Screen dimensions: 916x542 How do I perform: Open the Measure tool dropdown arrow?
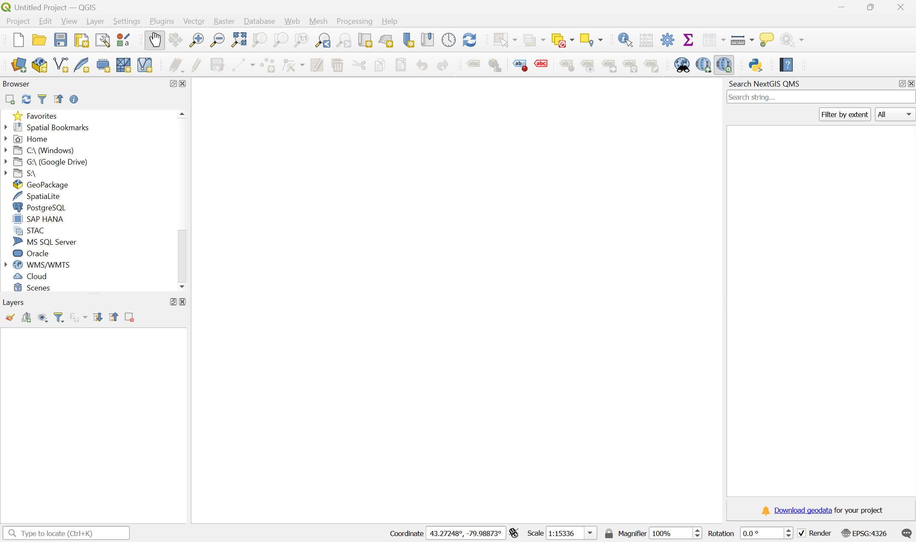click(752, 40)
